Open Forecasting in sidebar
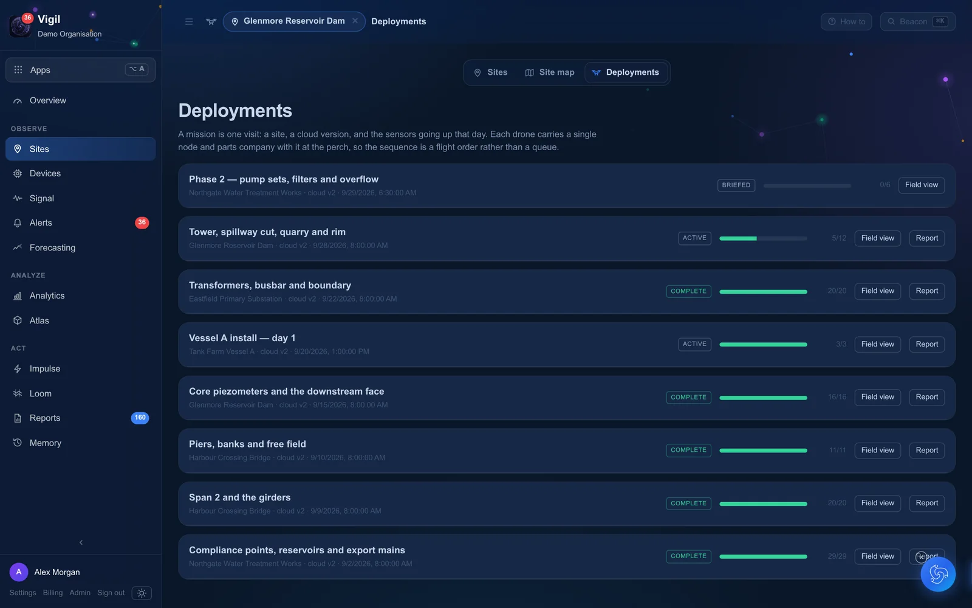 (x=80, y=247)
